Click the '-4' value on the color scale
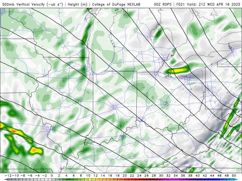The image size is (242, 181). 37,176
